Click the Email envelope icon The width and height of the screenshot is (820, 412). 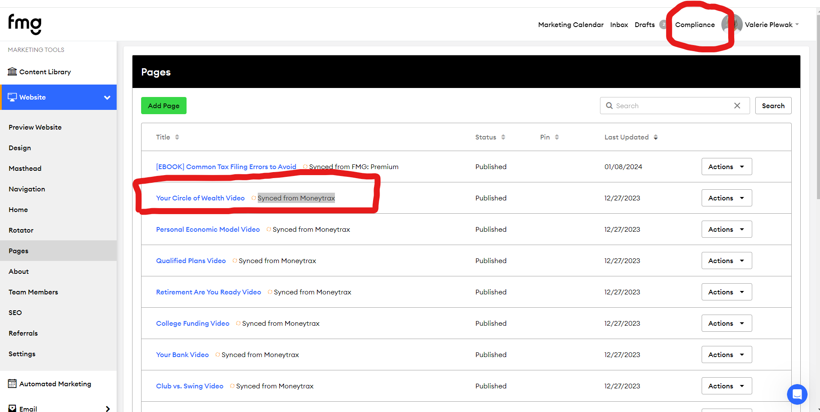(12, 409)
